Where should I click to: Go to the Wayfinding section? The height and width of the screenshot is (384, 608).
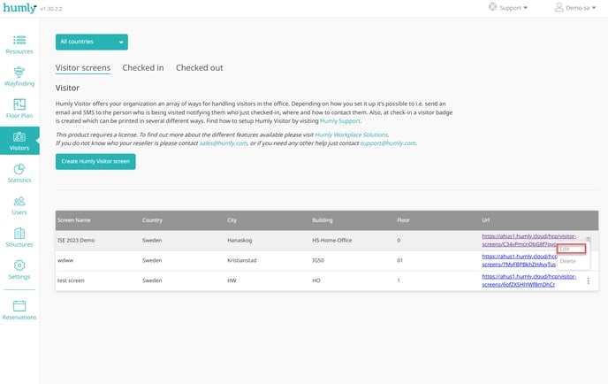pyautogui.click(x=19, y=77)
